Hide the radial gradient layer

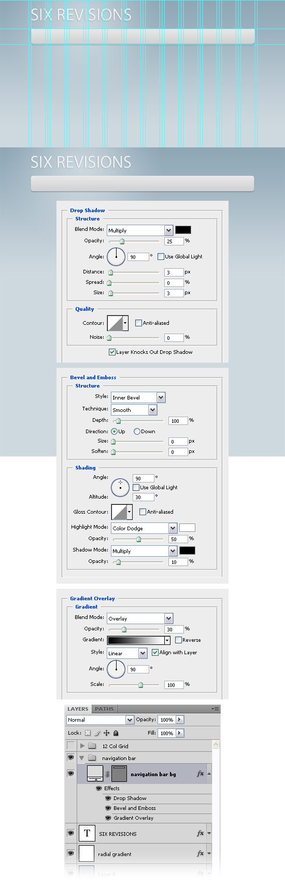point(71,853)
